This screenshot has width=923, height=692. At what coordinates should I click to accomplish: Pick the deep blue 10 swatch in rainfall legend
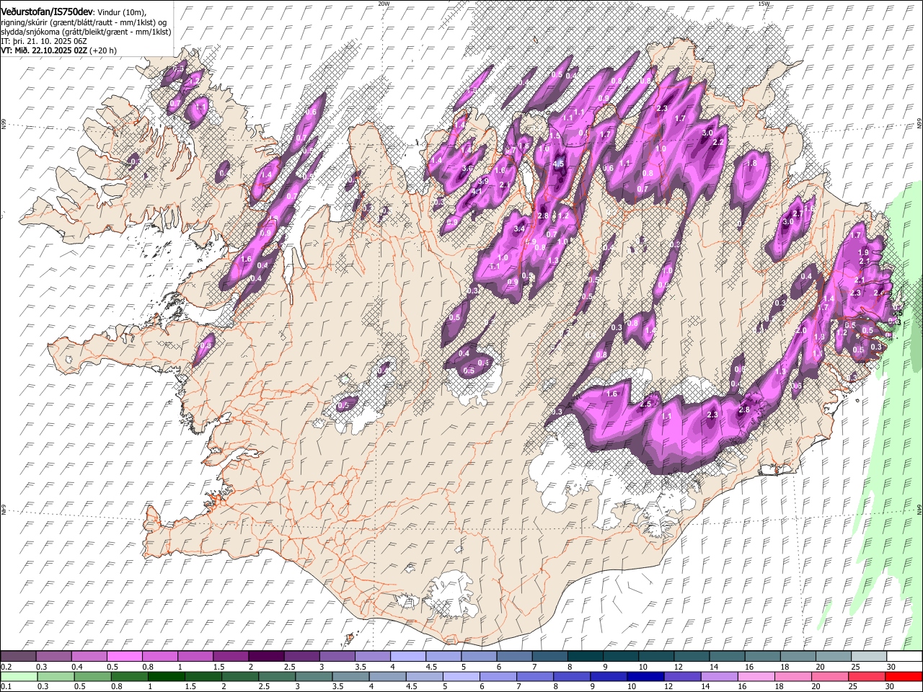click(x=645, y=676)
